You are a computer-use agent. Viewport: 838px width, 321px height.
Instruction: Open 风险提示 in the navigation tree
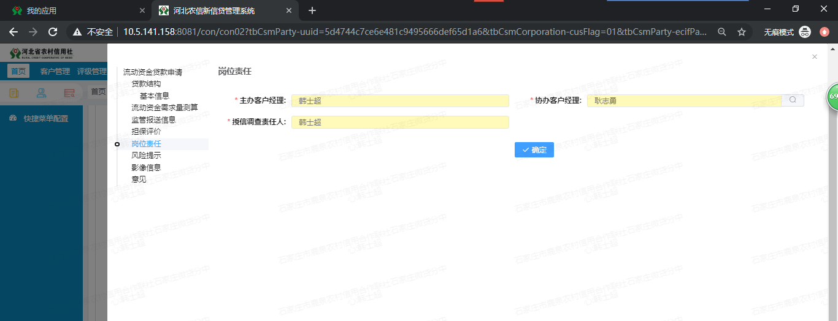(146, 156)
